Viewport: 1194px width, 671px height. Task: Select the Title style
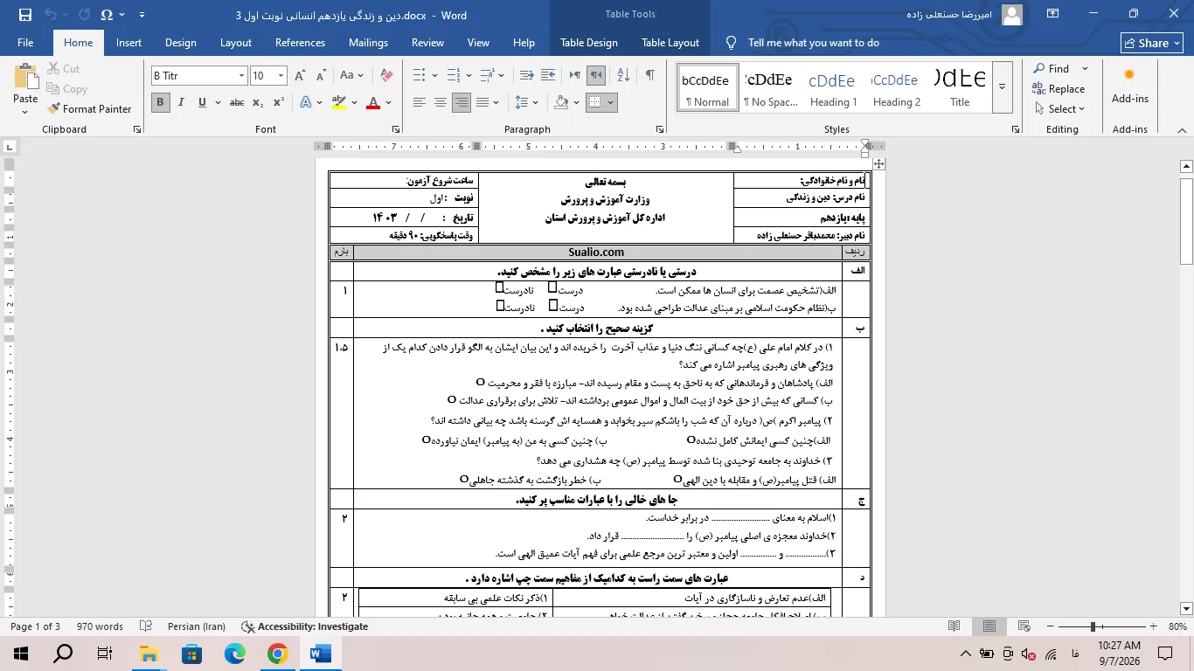(960, 86)
